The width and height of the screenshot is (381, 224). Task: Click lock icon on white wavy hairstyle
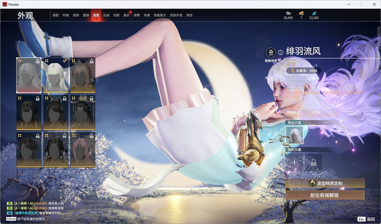click(38, 61)
